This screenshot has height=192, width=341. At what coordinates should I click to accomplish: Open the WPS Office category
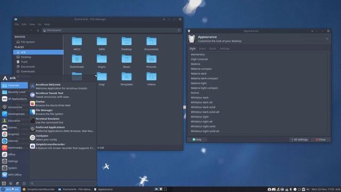click(14, 174)
